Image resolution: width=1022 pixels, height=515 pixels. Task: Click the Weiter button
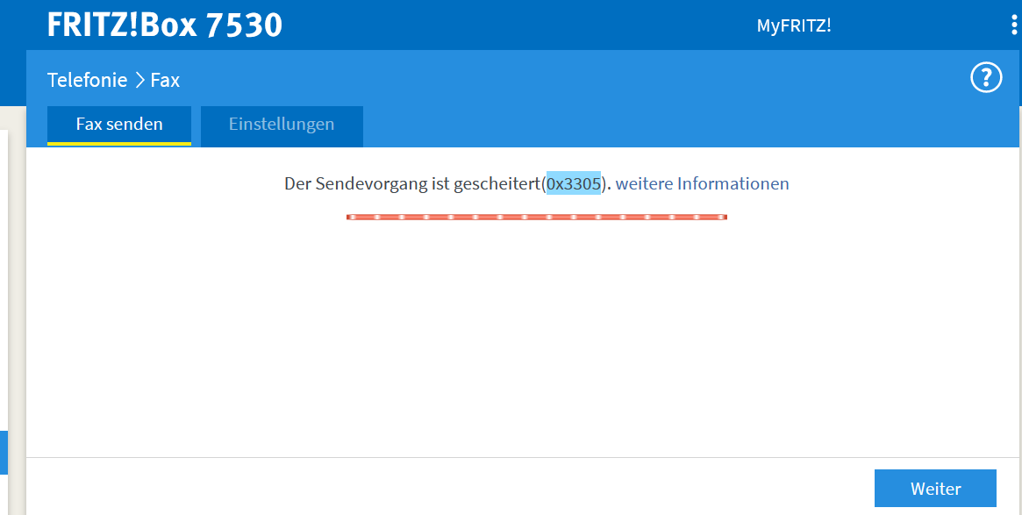[935, 489]
